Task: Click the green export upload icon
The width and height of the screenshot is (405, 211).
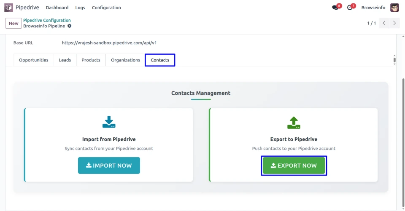Action: click(294, 122)
